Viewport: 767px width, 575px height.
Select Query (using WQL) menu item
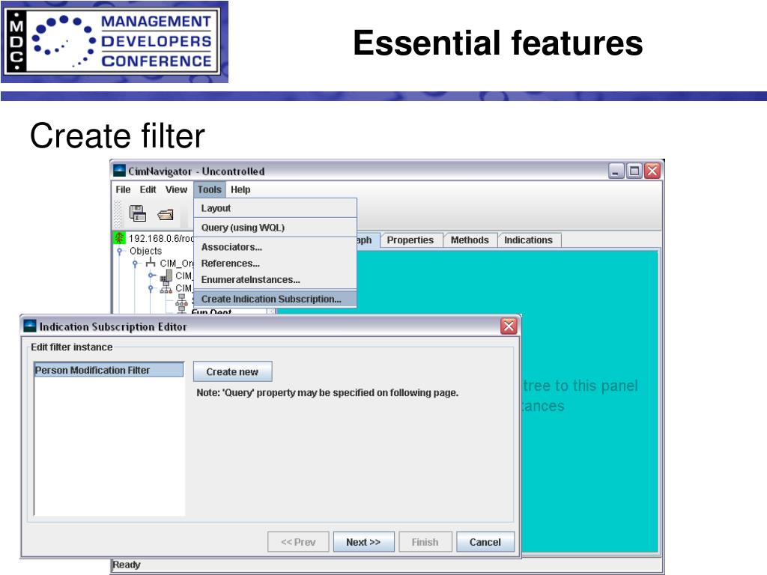243,228
